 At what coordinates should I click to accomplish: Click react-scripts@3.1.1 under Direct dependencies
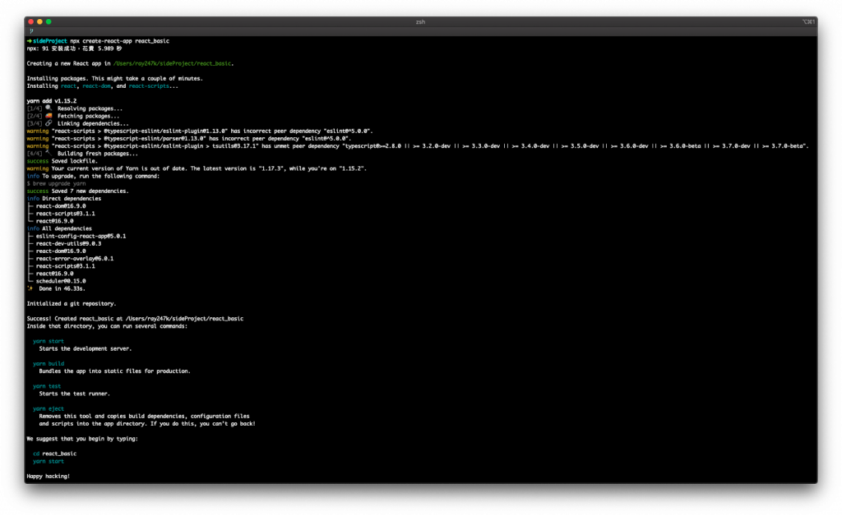click(66, 214)
